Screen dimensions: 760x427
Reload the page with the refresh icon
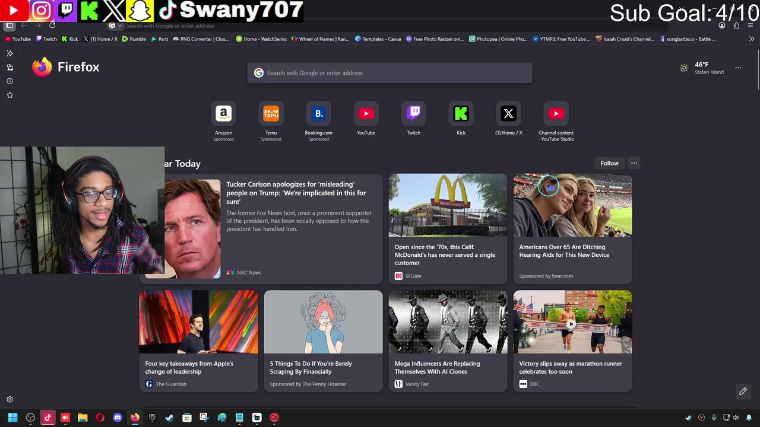click(x=52, y=26)
